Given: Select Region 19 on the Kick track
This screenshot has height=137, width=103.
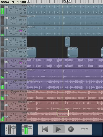Looking at the screenshot, I should pyautogui.click(x=65, y=9).
